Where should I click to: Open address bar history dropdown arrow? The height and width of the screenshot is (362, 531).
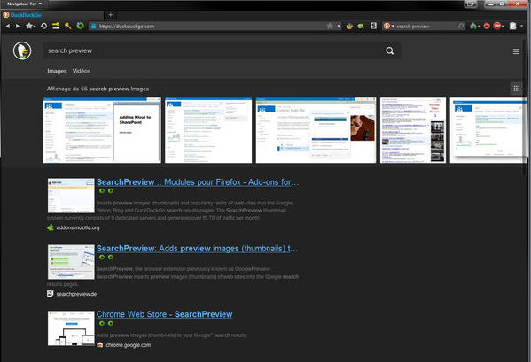[339, 26]
